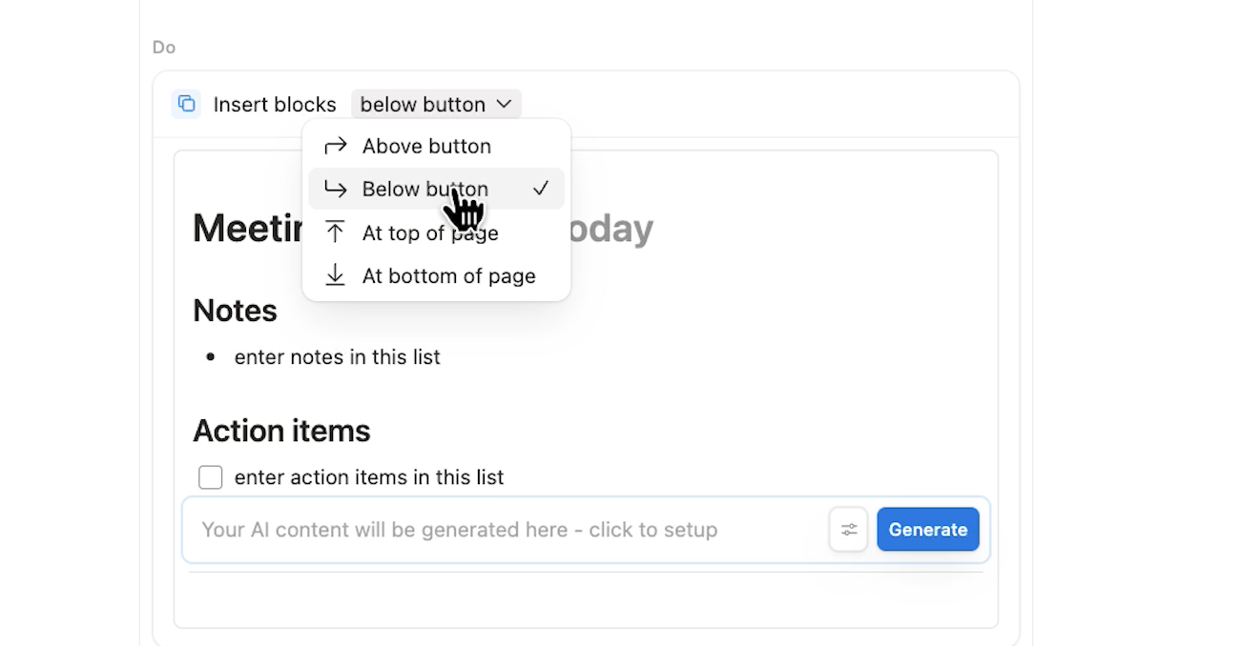This screenshot has width=1241, height=646.
Task: Choose "Above button" from the insertion menu
Action: (x=426, y=145)
